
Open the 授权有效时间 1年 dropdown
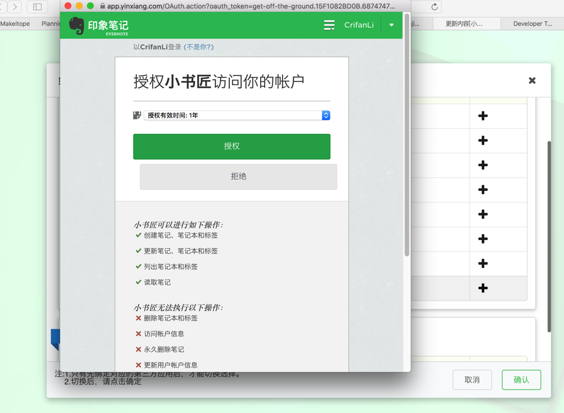(237, 115)
